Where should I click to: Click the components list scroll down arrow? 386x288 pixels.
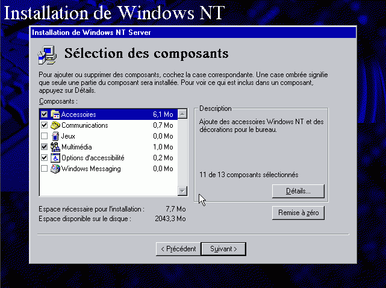click(x=182, y=190)
